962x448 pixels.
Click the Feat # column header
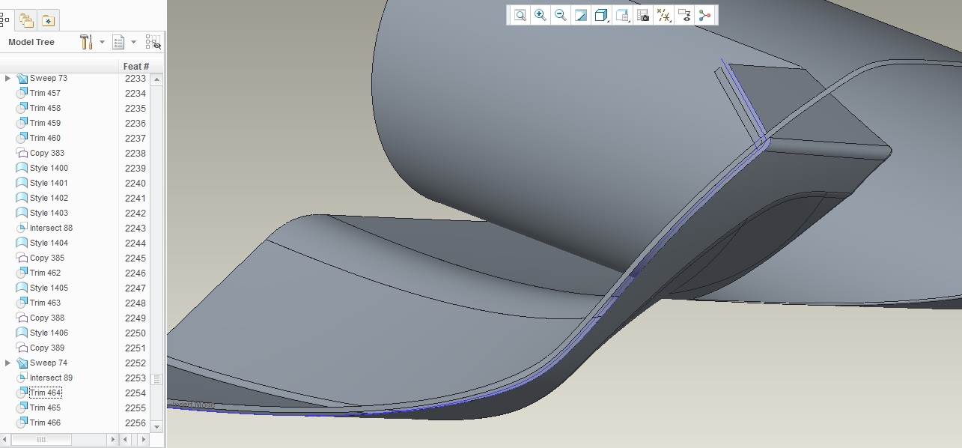tap(136, 67)
